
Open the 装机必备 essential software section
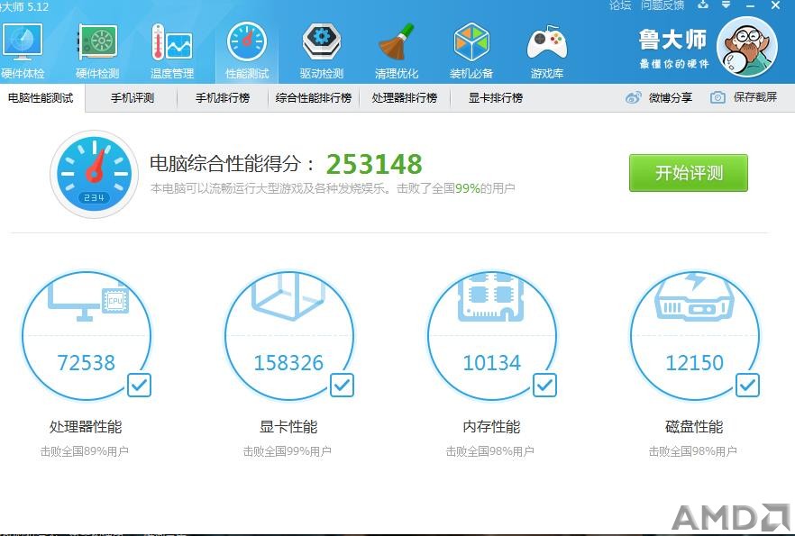point(471,51)
